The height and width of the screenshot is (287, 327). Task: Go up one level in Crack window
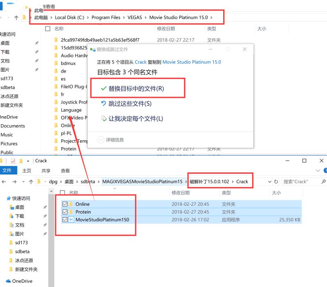pos(31,182)
